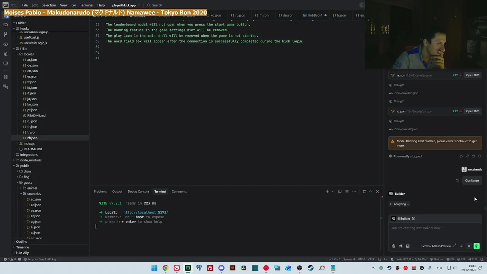487x274 pixels.
Task: Switch to the Problems panel tab
Action: click(x=100, y=191)
